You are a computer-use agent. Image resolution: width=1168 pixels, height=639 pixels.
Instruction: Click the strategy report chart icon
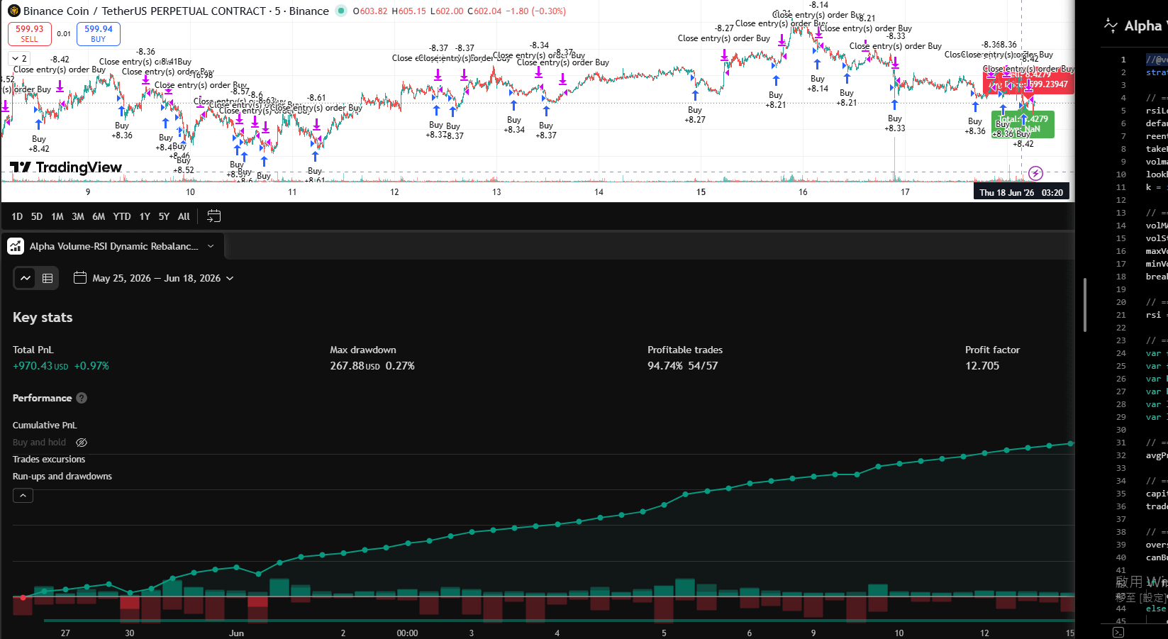pyautogui.click(x=16, y=246)
